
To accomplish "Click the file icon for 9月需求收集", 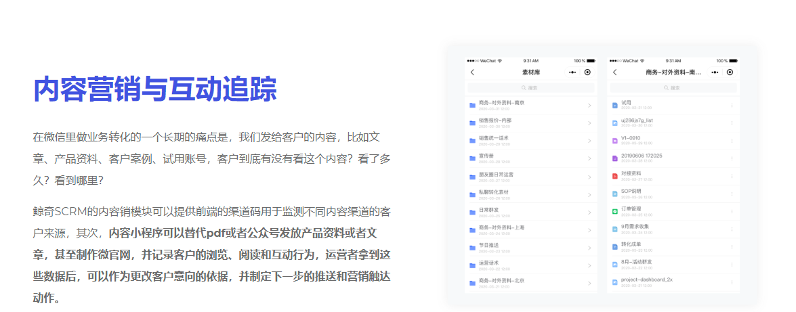I will coord(614,229).
